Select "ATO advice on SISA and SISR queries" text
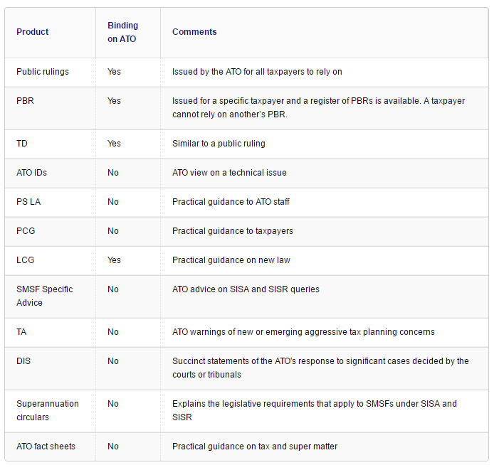 [x=246, y=289]
